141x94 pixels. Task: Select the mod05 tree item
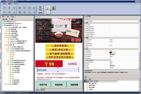coord(17,63)
